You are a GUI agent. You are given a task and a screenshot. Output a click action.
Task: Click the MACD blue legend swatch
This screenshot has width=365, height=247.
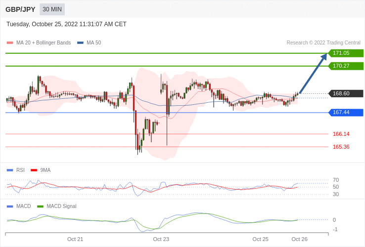(10, 206)
